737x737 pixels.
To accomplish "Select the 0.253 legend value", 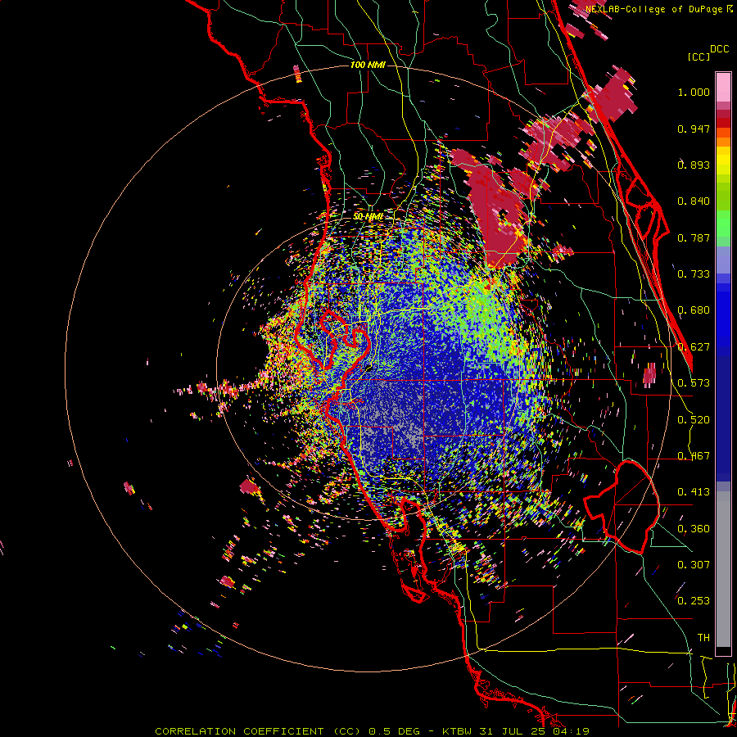I will click(694, 601).
